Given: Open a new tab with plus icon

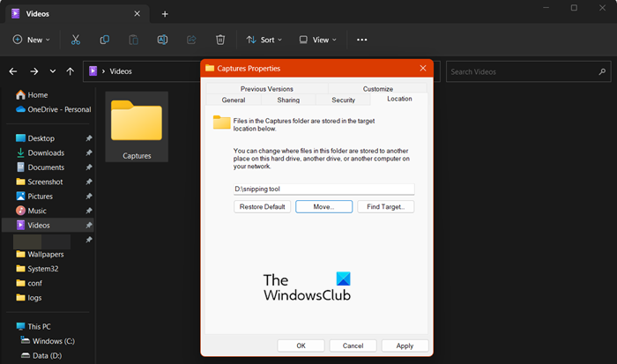Looking at the screenshot, I should click(165, 13).
